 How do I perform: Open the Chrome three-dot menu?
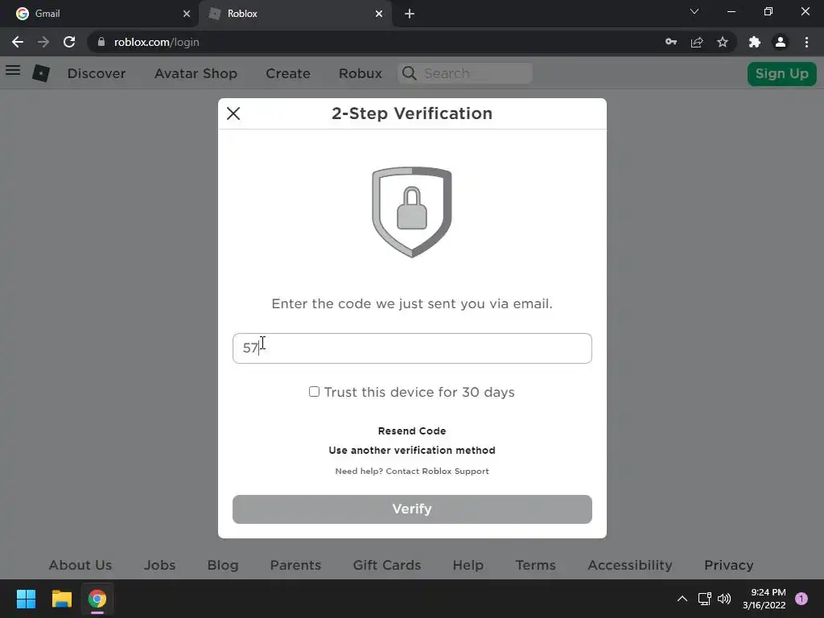coord(806,42)
